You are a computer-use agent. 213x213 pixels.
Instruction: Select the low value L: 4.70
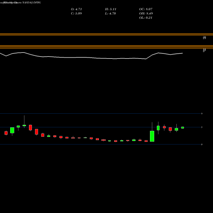click(110, 14)
